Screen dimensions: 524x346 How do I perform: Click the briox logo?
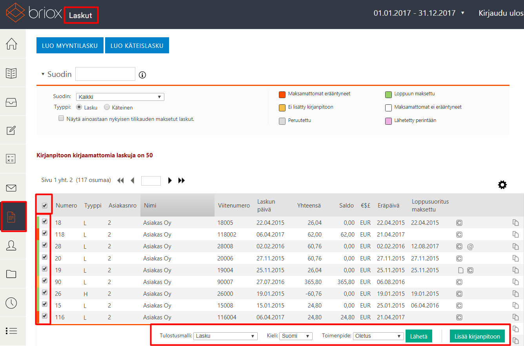pyautogui.click(x=34, y=13)
